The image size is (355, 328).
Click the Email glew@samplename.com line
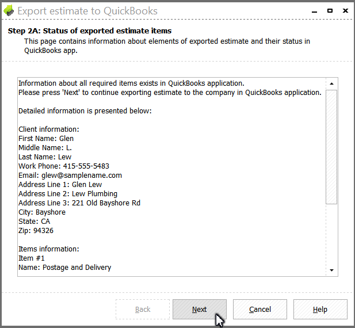pyautogui.click(x=70, y=176)
